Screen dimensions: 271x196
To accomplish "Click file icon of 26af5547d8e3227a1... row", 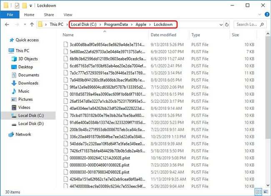I will [66, 101].
